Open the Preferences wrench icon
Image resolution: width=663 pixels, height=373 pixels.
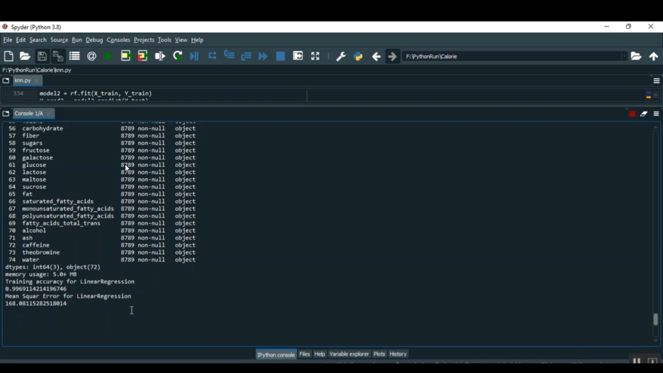(341, 57)
